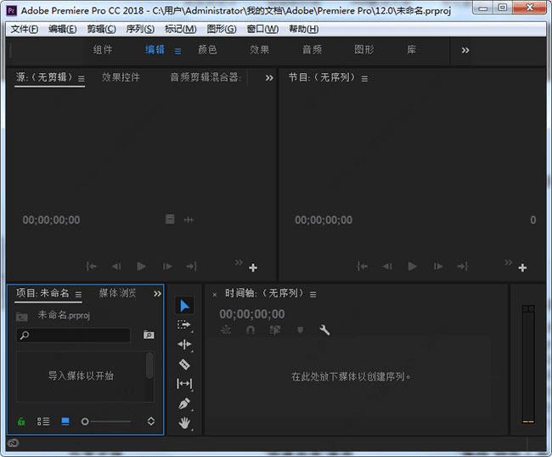
Task: Select the Slip tool
Action: click(x=185, y=383)
